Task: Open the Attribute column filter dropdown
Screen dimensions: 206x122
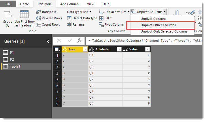Action: [119, 49]
